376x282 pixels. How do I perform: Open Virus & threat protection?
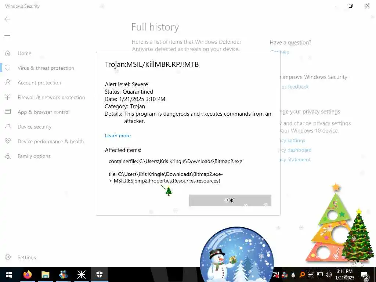coord(46,68)
